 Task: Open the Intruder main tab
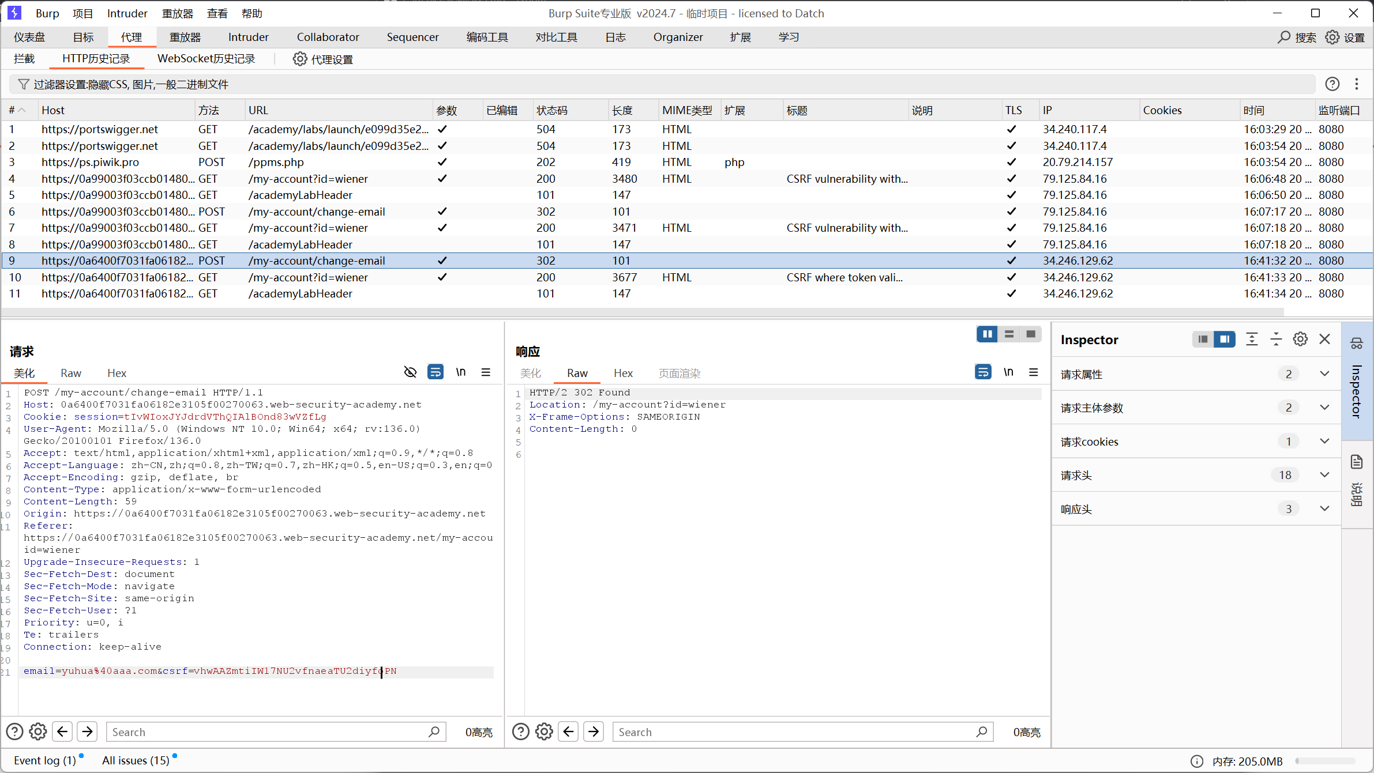[x=248, y=37]
